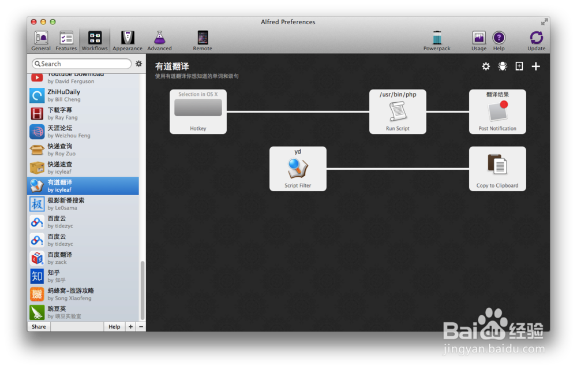Select the Youtube Download workflow

[84, 79]
